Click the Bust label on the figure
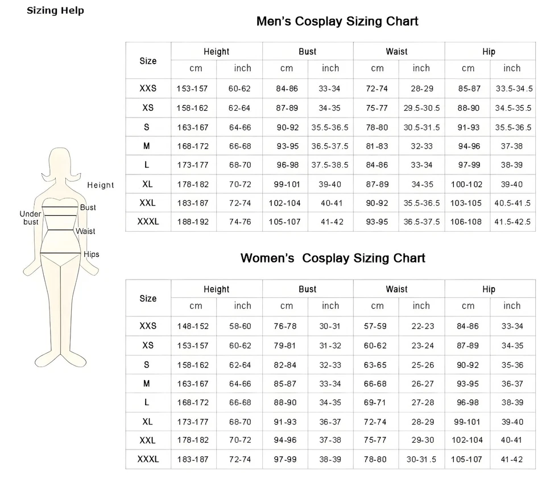The height and width of the screenshot is (483, 546). 88,207
